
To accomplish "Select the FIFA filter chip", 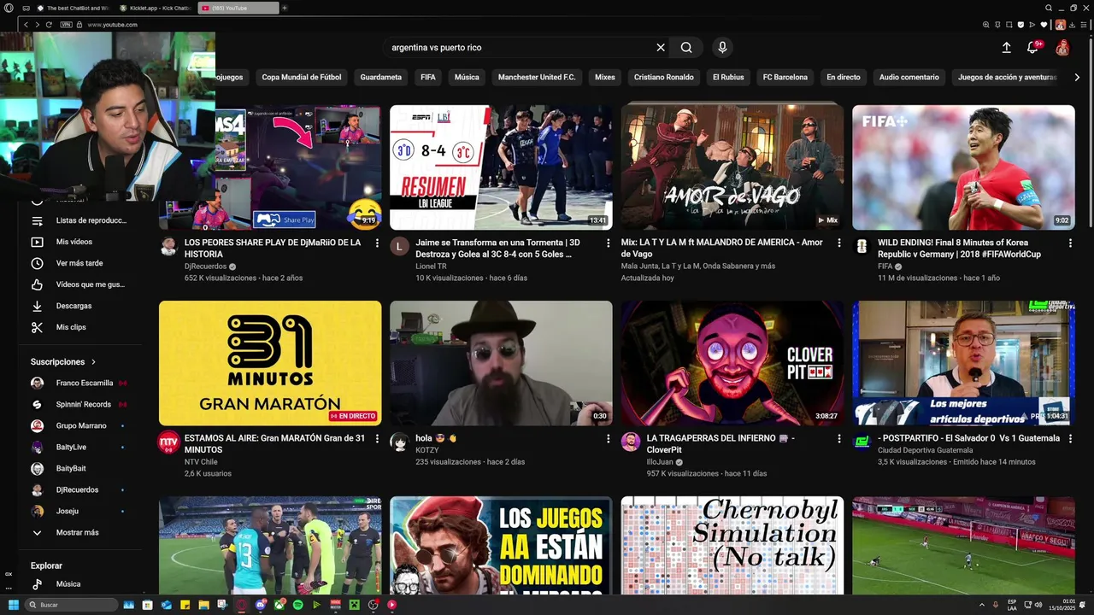I will coord(428,77).
